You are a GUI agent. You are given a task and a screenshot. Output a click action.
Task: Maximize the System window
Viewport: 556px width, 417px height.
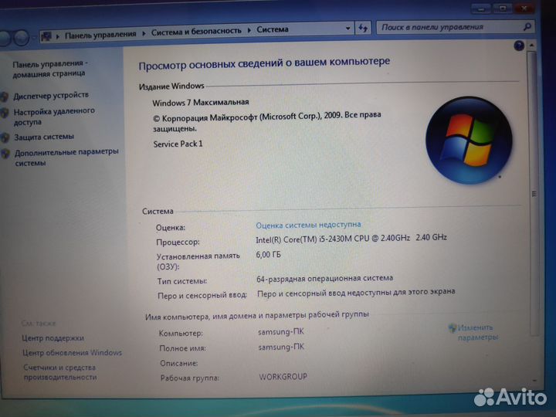click(x=503, y=8)
